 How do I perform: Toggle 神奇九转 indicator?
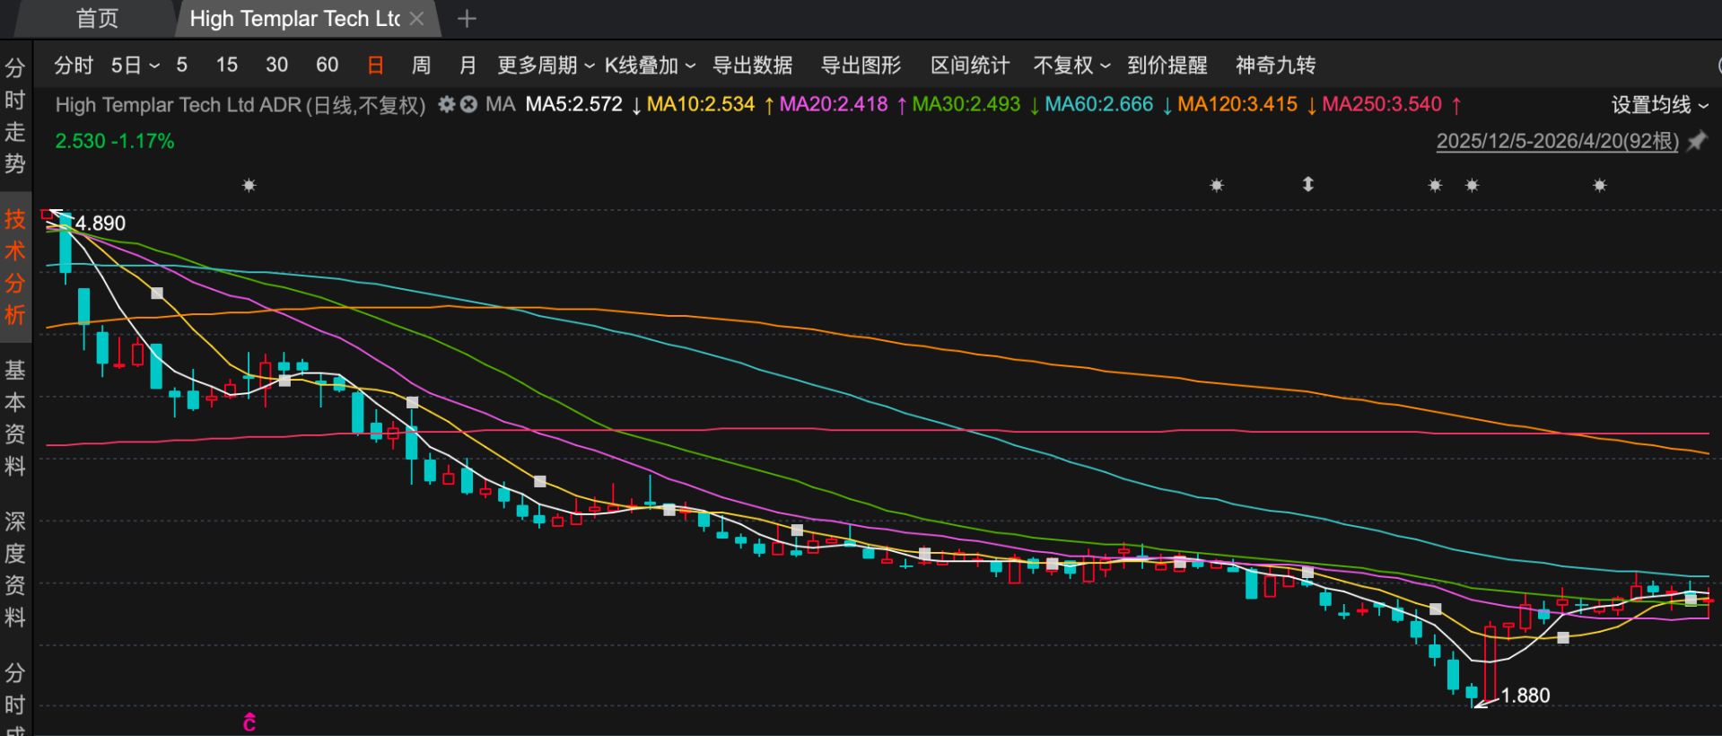(1275, 66)
